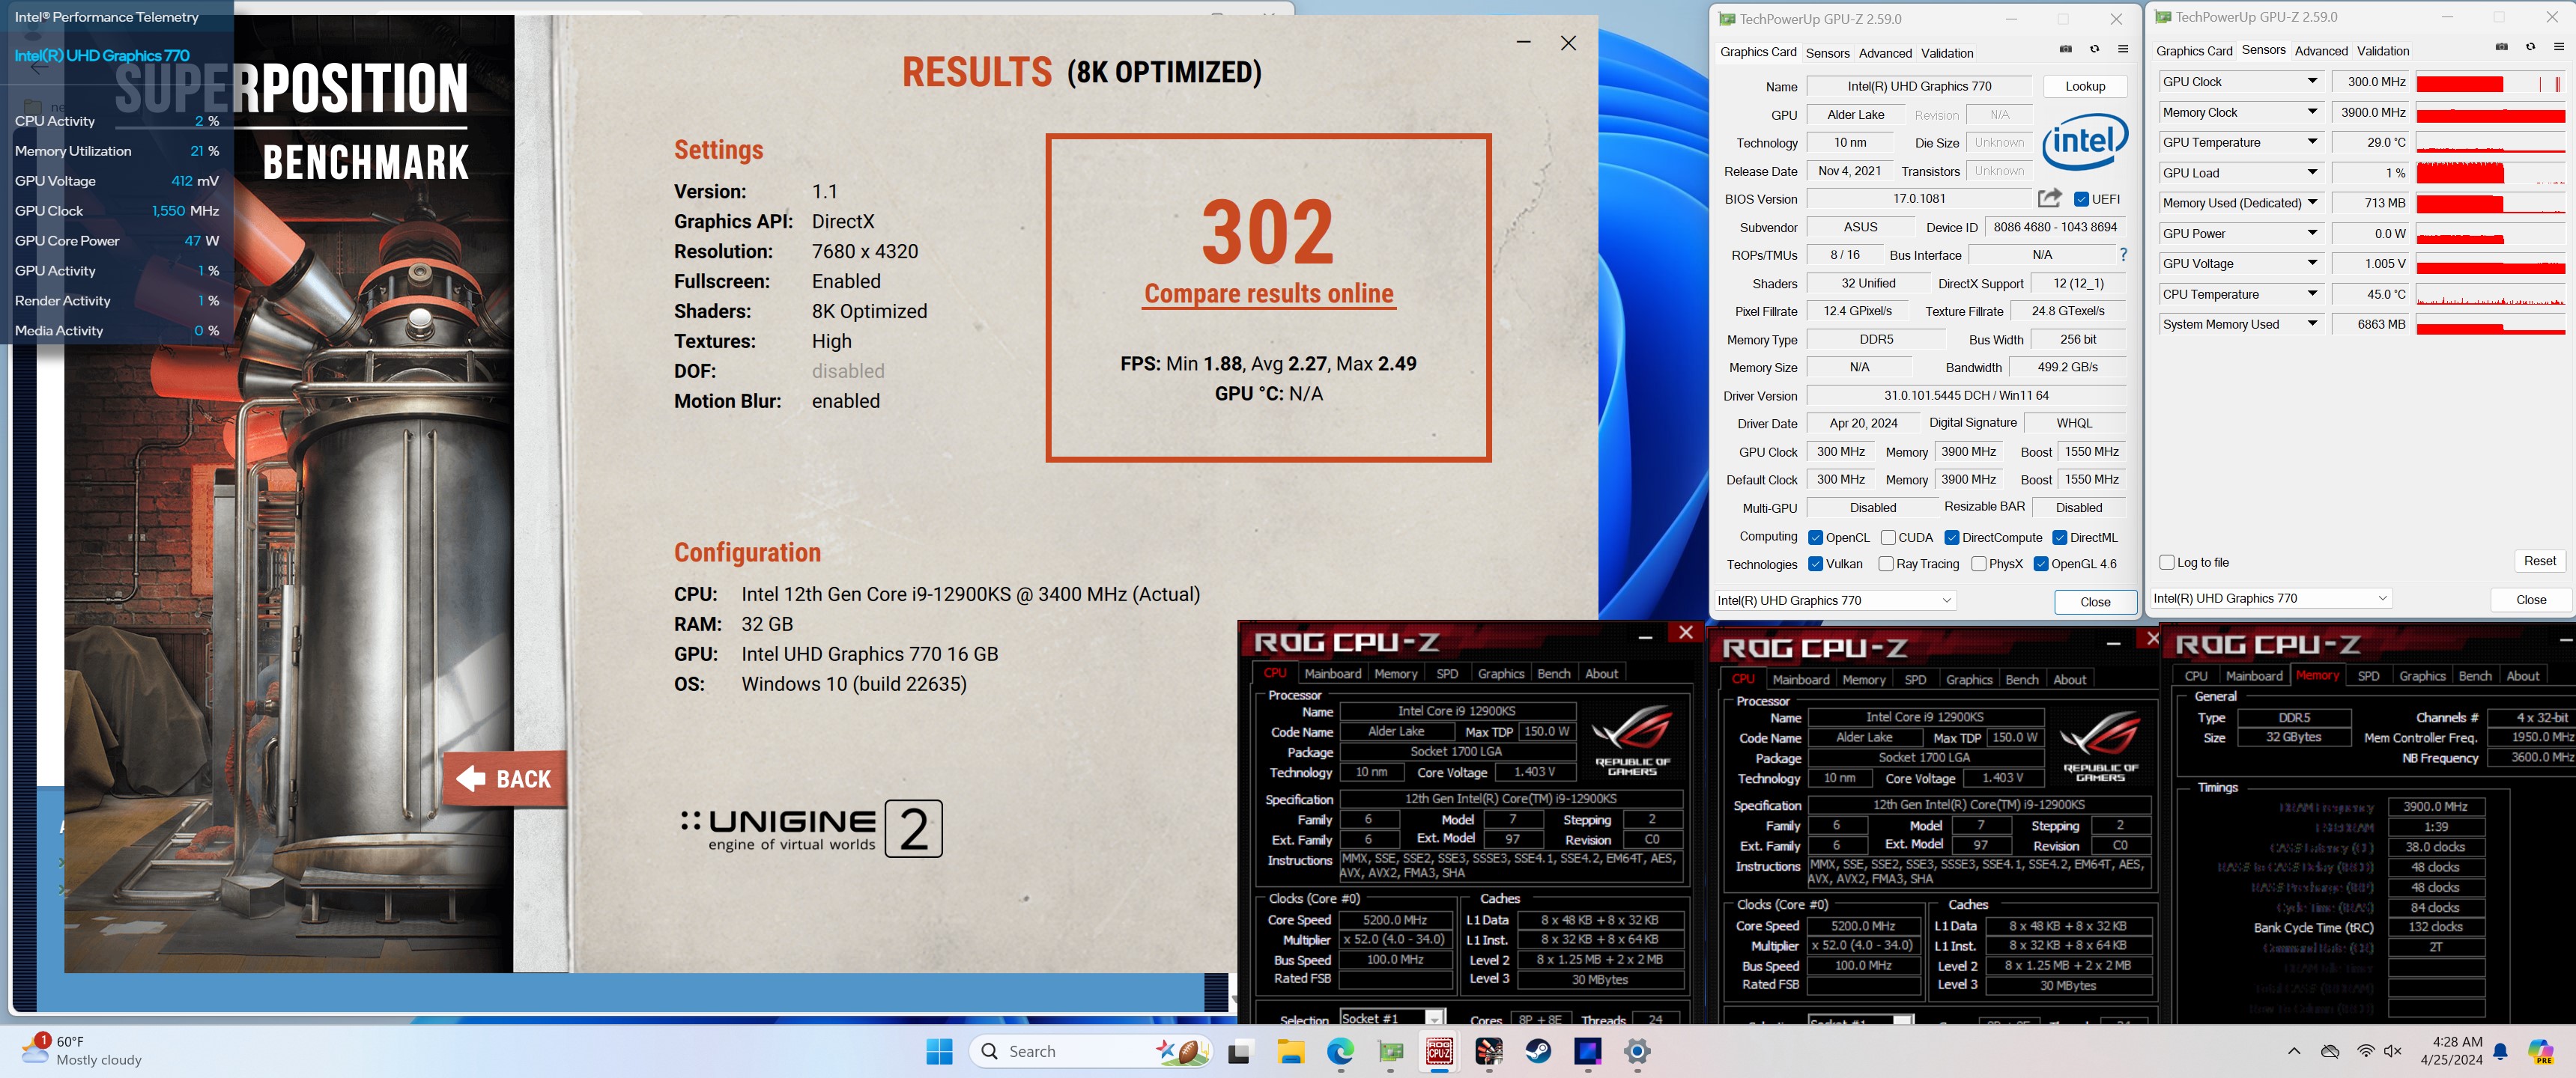Click the ROG CPU-Z taskbar icon

[x=1439, y=1051]
